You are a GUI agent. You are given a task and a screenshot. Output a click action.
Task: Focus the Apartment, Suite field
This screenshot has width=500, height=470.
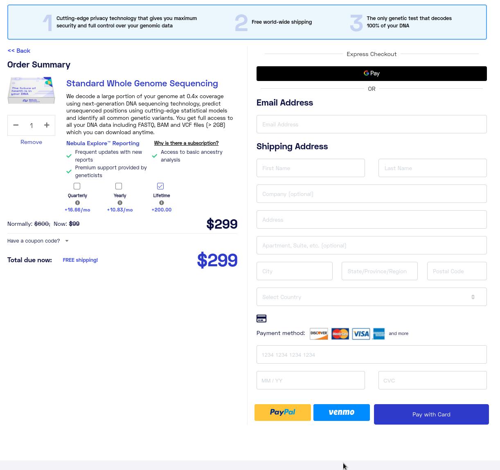tap(372, 245)
